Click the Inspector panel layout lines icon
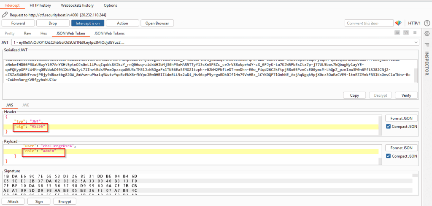The height and width of the screenshot is (206, 432). click(x=427, y=45)
